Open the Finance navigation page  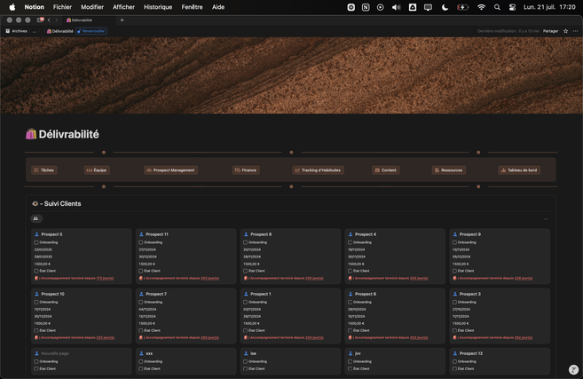(x=246, y=170)
